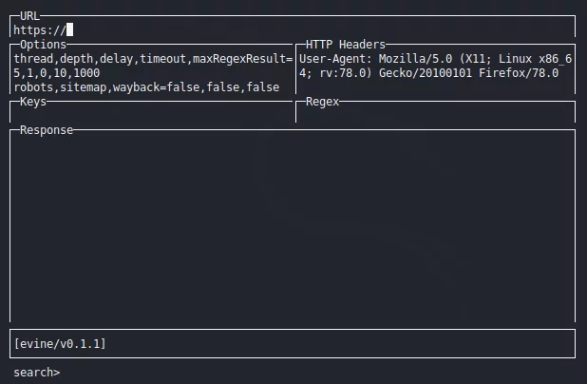Focus the empty Keys input area
Image resolution: width=587 pixels, height=384 pixels.
pyautogui.click(x=151, y=114)
